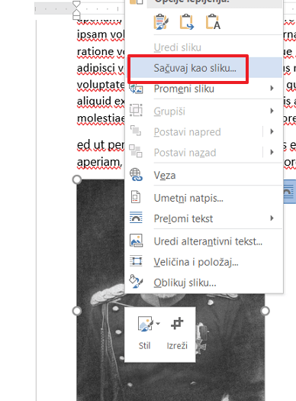The height and width of the screenshot is (401, 296).
Task: Click the Veličina i položaj icon
Action: [136, 261]
